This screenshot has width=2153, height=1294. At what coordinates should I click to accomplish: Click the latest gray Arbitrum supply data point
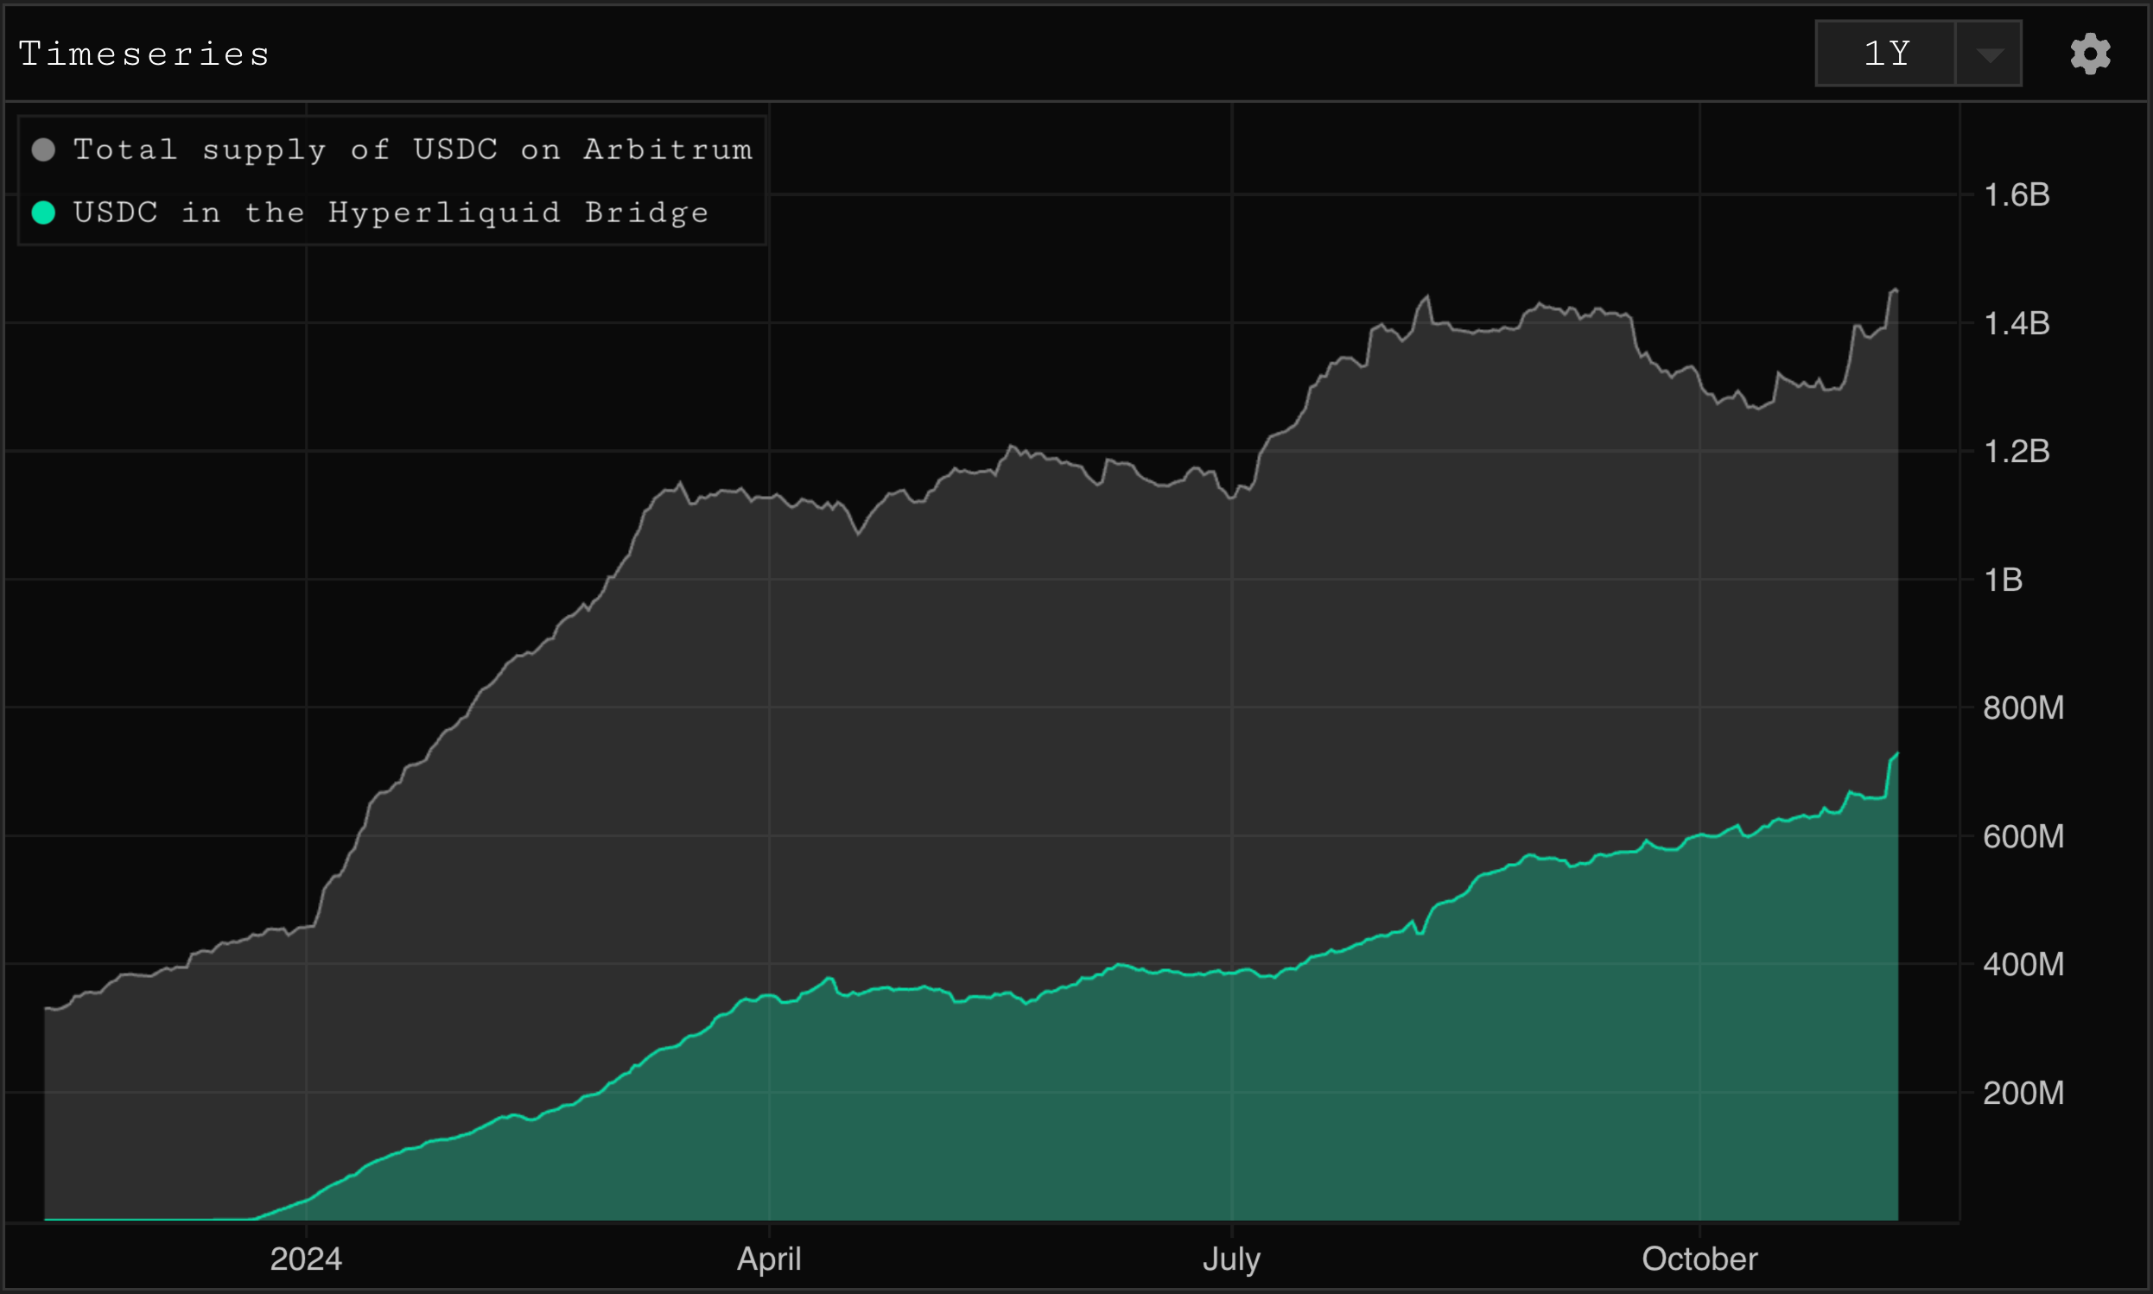coord(1896,290)
